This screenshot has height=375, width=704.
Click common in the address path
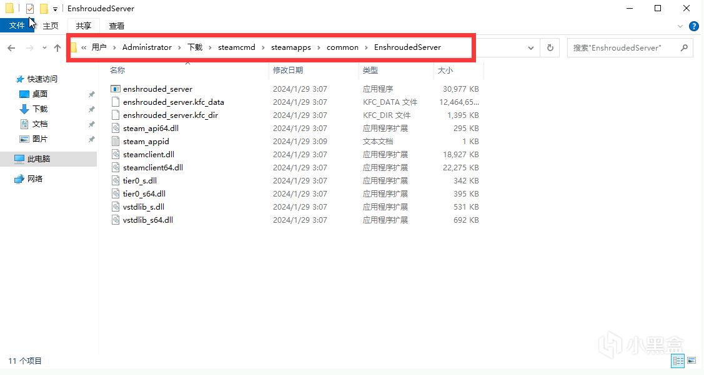(342, 47)
